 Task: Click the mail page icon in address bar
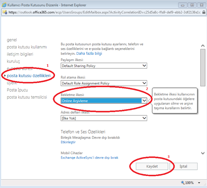[x=5, y=12]
